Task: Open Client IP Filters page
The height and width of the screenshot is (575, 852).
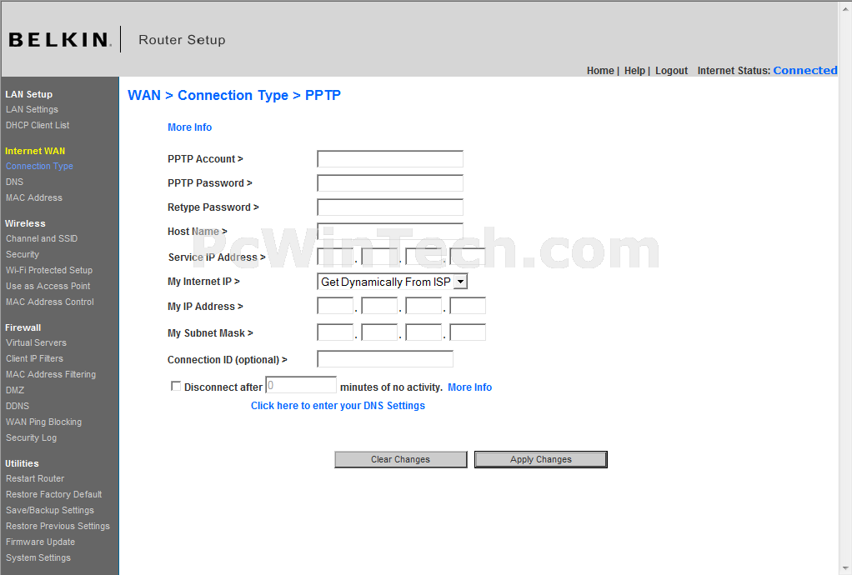Action: point(35,359)
